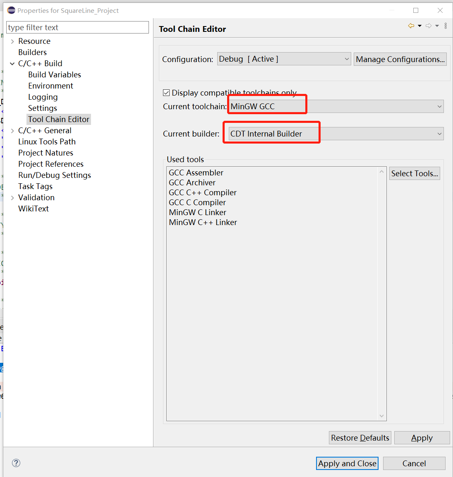Expand the C/C++ General tree node
This screenshot has height=477, width=453.
click(x=12, y=131)
